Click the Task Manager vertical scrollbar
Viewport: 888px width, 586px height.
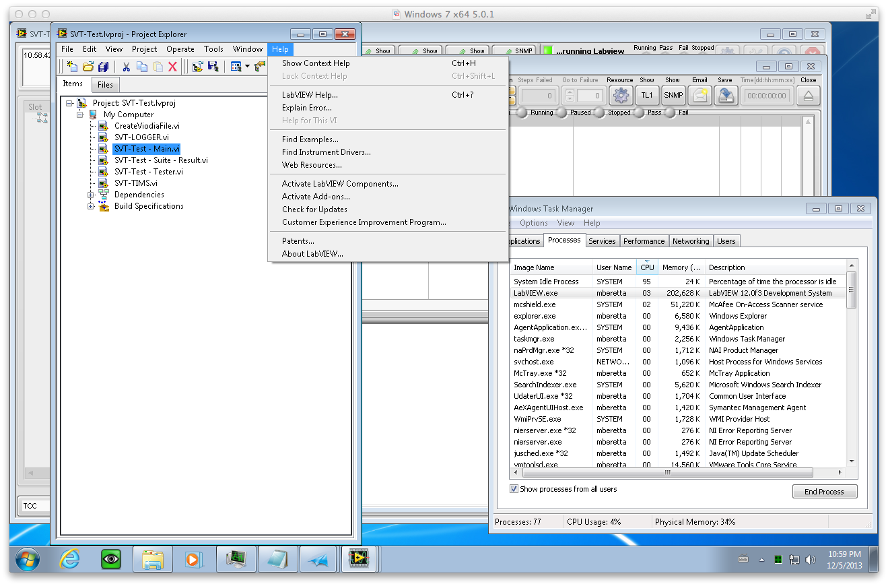(852, 363)
